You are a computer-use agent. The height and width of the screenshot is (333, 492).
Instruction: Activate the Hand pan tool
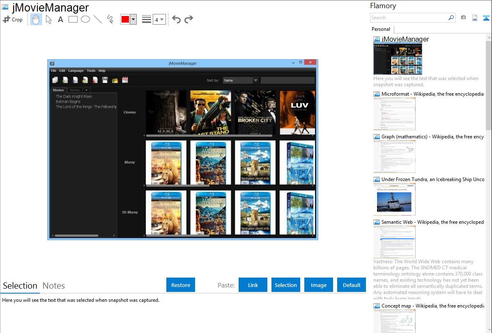(x=36, y=19)
